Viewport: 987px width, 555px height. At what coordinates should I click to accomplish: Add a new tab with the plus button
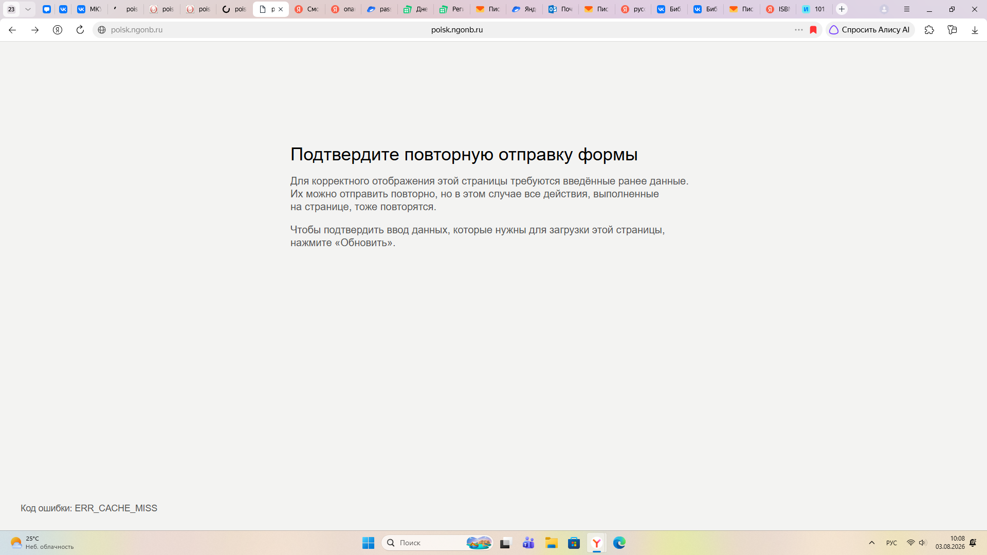tap(842, 9)
